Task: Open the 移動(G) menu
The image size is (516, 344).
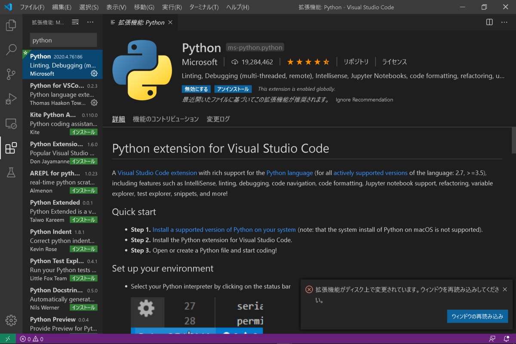Action: tap(144, 7)
